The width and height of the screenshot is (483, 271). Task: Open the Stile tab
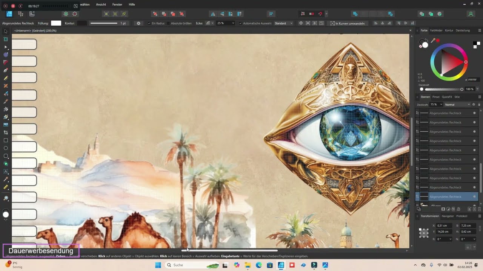[457, 97]
